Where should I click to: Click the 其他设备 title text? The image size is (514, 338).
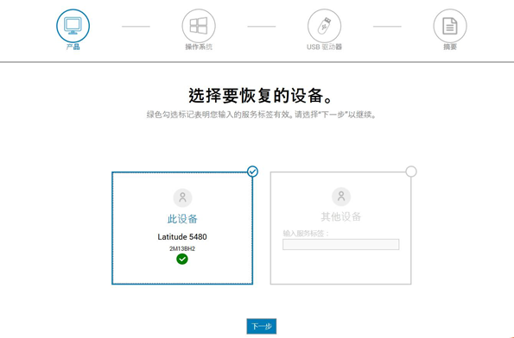341,216
